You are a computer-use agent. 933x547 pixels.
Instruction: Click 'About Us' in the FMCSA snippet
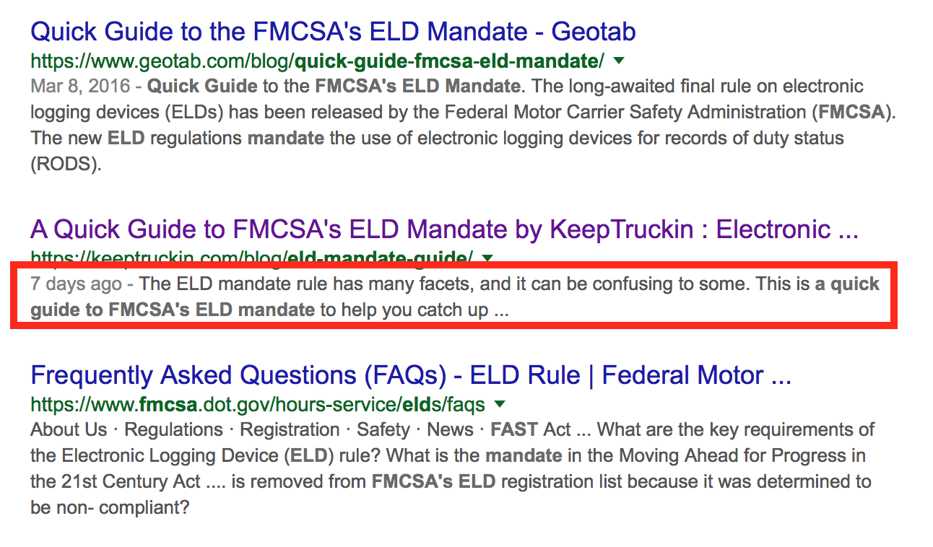click(69, 429)
